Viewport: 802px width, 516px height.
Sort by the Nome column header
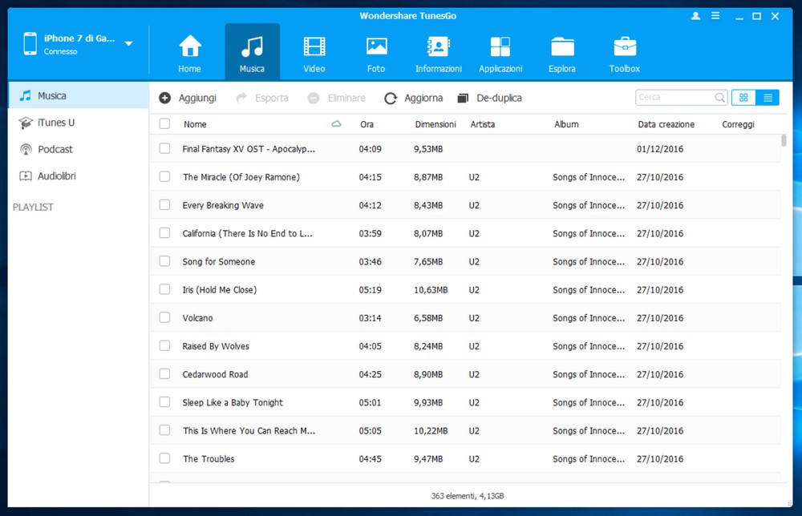pos(196,124)
